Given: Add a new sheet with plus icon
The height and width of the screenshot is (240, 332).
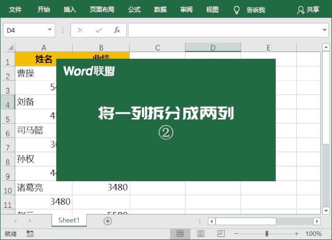Looking at the screenshot, I should click(x=108, y=221).
